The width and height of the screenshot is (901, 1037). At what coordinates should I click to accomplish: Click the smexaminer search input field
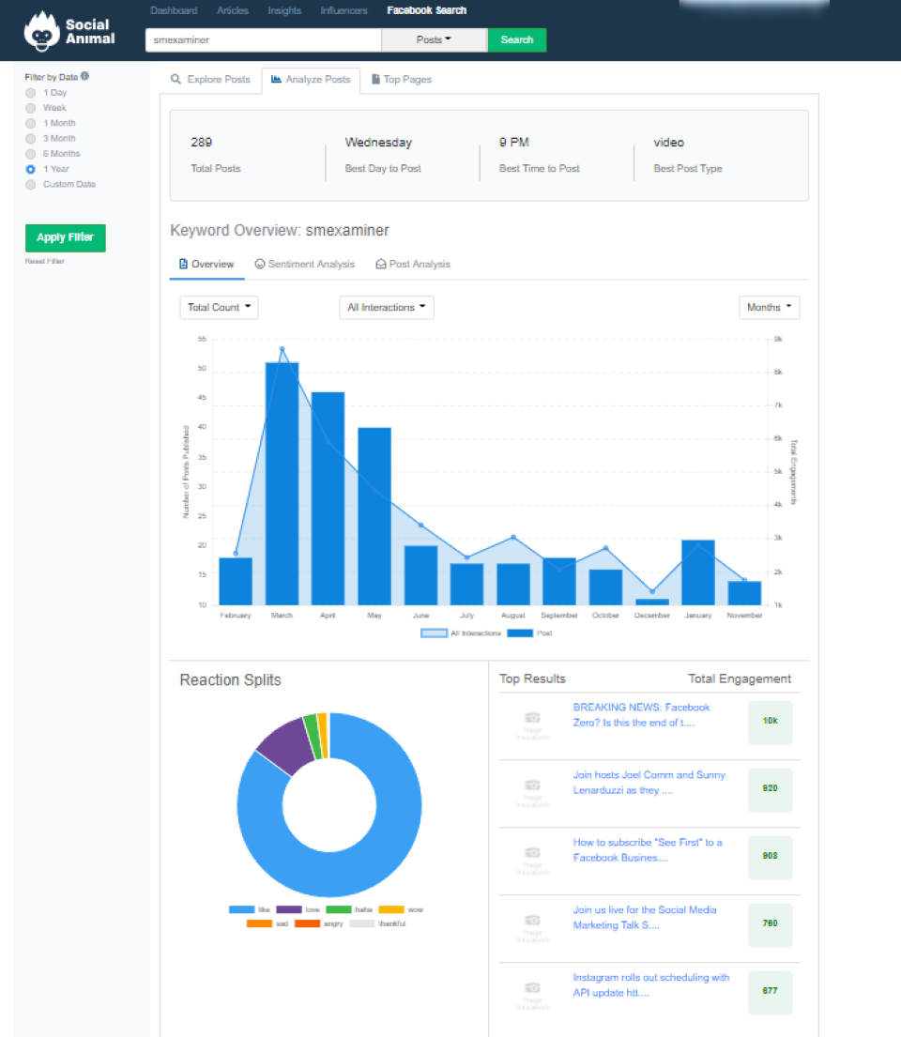(263, 40)
